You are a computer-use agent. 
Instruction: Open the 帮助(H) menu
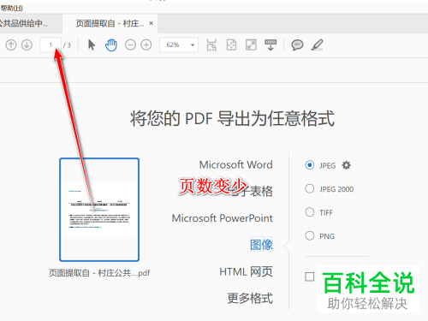point(11,8)
